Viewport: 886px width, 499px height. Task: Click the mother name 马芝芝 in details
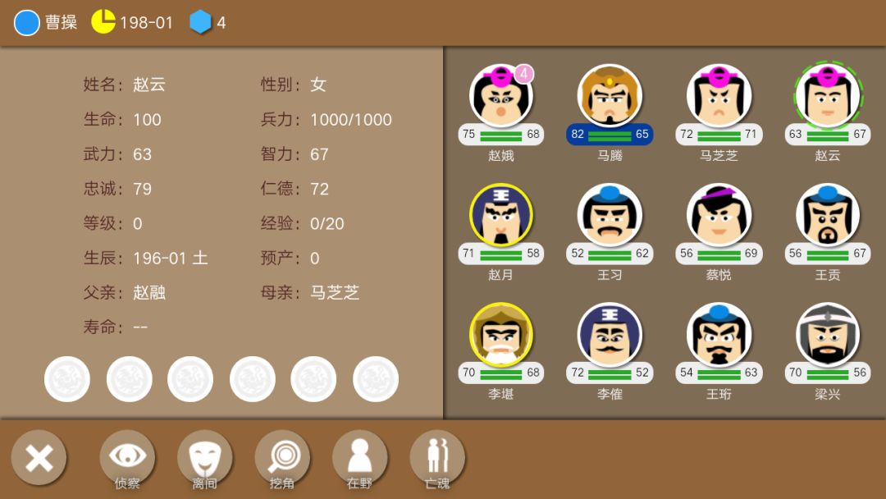[335, 292]
